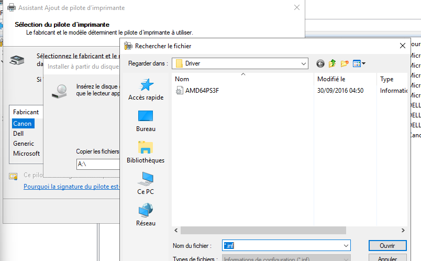Go back to the last visited folder
Screen dimensions: 421x261
pyautogui.click(x=320, y=63)
